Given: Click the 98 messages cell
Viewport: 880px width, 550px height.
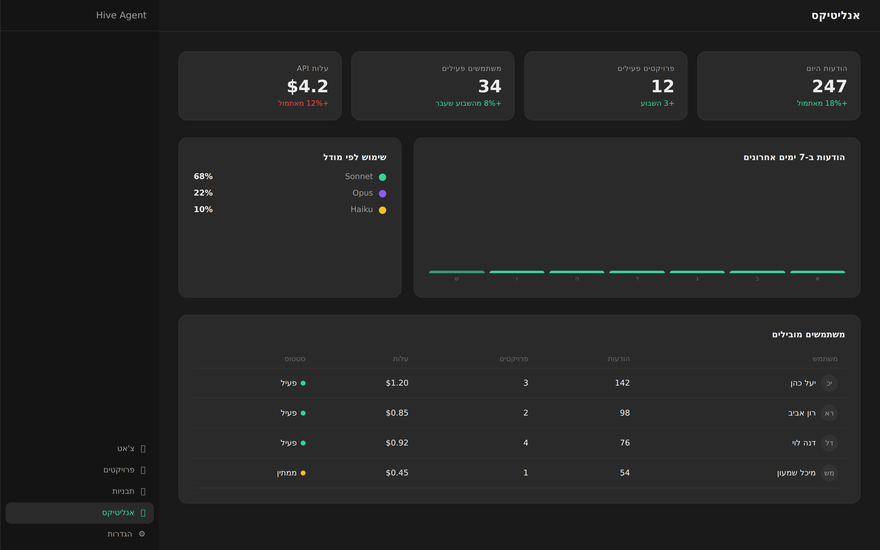Looking at the screenshot, I should pyautogui.click(x=625, y=413).
